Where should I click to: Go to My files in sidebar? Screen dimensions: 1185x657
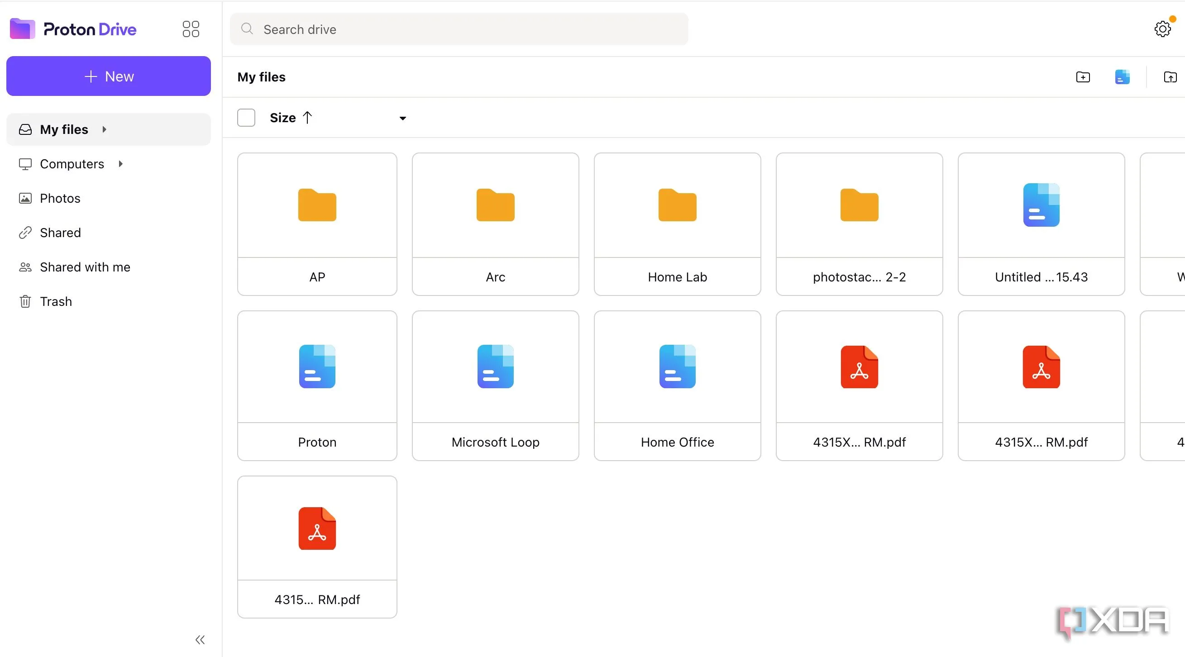109,129
